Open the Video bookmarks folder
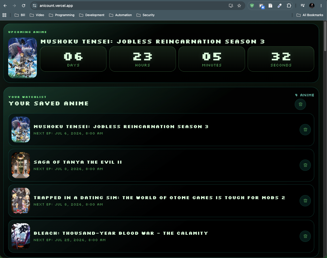This screenshot has height=258, width=327. click(37, 15)
